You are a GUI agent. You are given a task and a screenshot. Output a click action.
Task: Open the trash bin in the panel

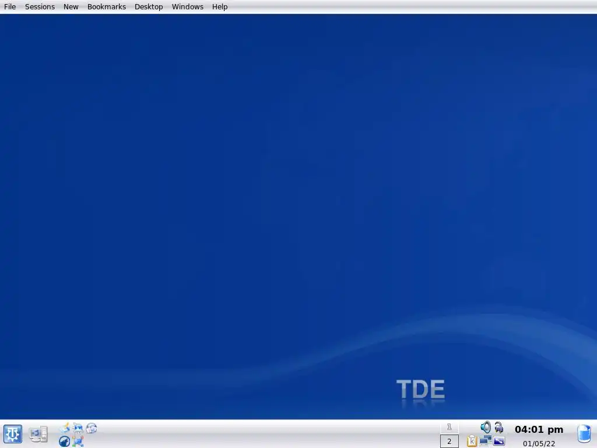coord(584,434)
